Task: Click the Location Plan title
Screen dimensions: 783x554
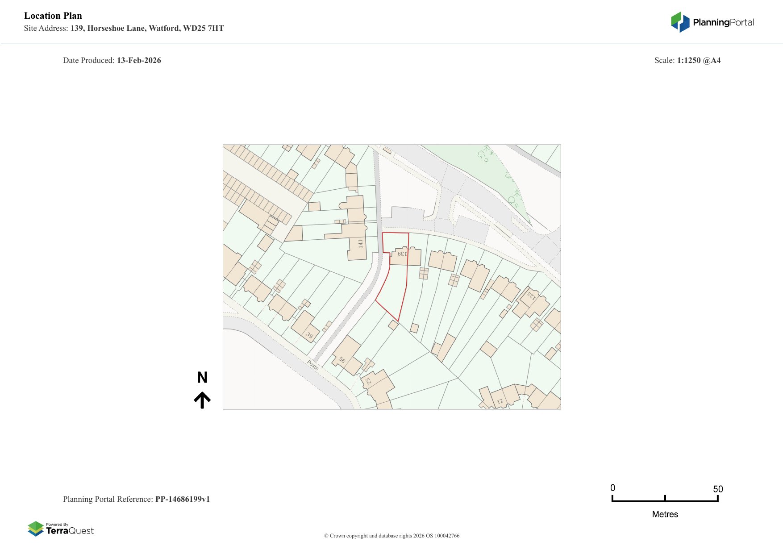Action: point(53,16)
